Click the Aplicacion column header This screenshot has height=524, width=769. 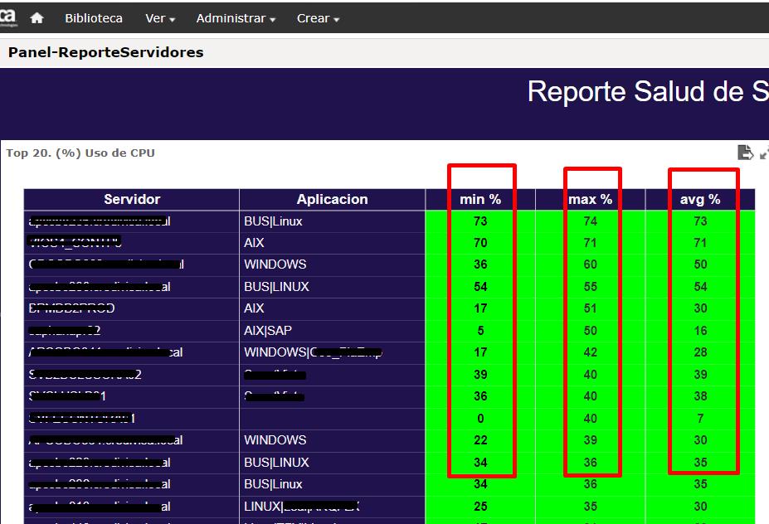point(331,199)
